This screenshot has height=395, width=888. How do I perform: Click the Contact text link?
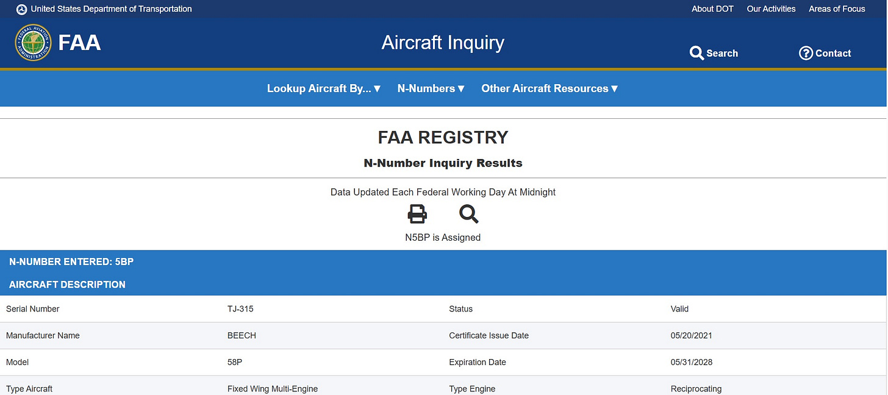click(833, 53)
